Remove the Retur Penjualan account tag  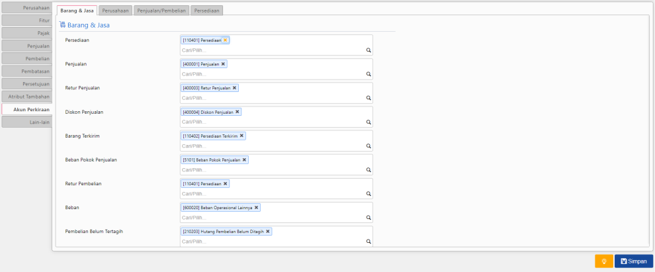234,88
